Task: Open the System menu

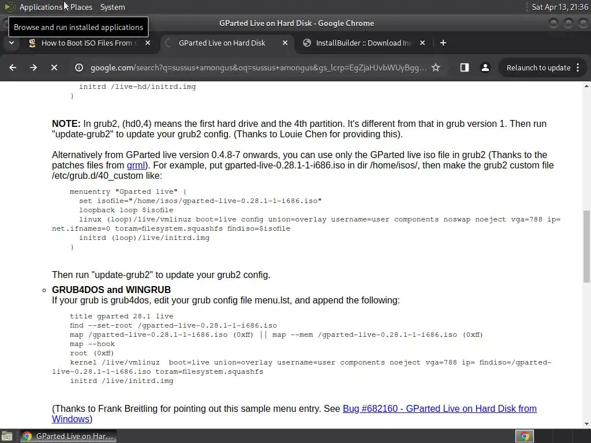Action: tap(113, 7)
